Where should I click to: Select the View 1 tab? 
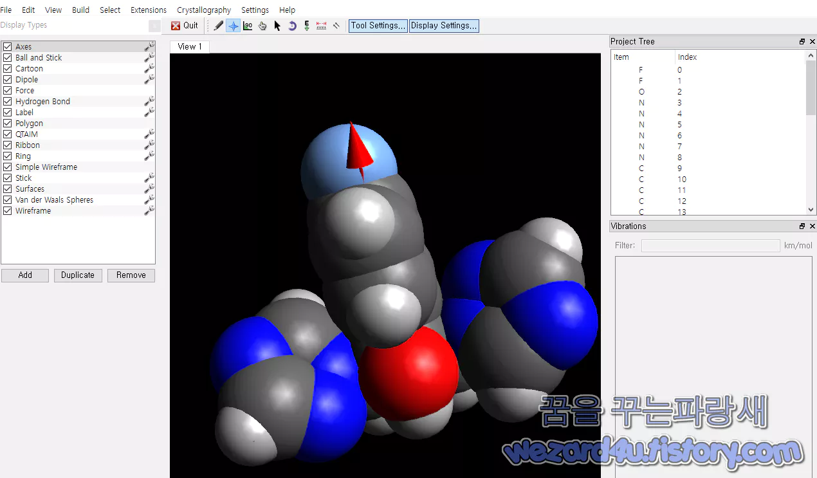pyautogui.click(x=189, y=46)
